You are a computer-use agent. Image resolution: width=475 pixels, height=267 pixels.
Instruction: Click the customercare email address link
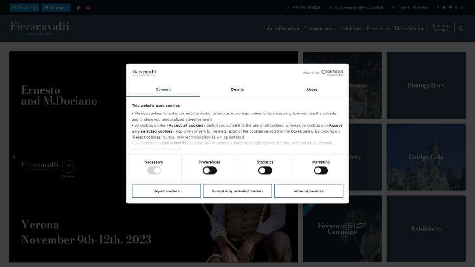click(x=359, y=7)
